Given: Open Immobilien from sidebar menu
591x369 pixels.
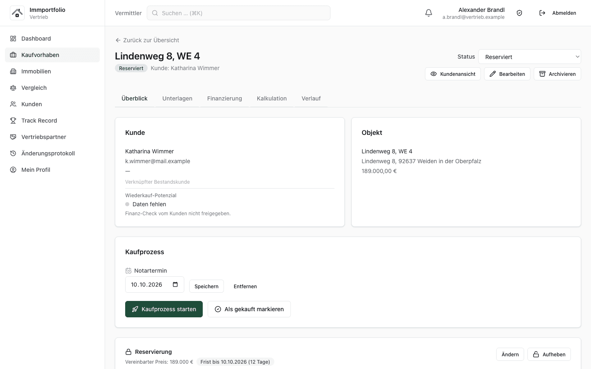Looking at the screenshot, I should (x=52, y=71).
